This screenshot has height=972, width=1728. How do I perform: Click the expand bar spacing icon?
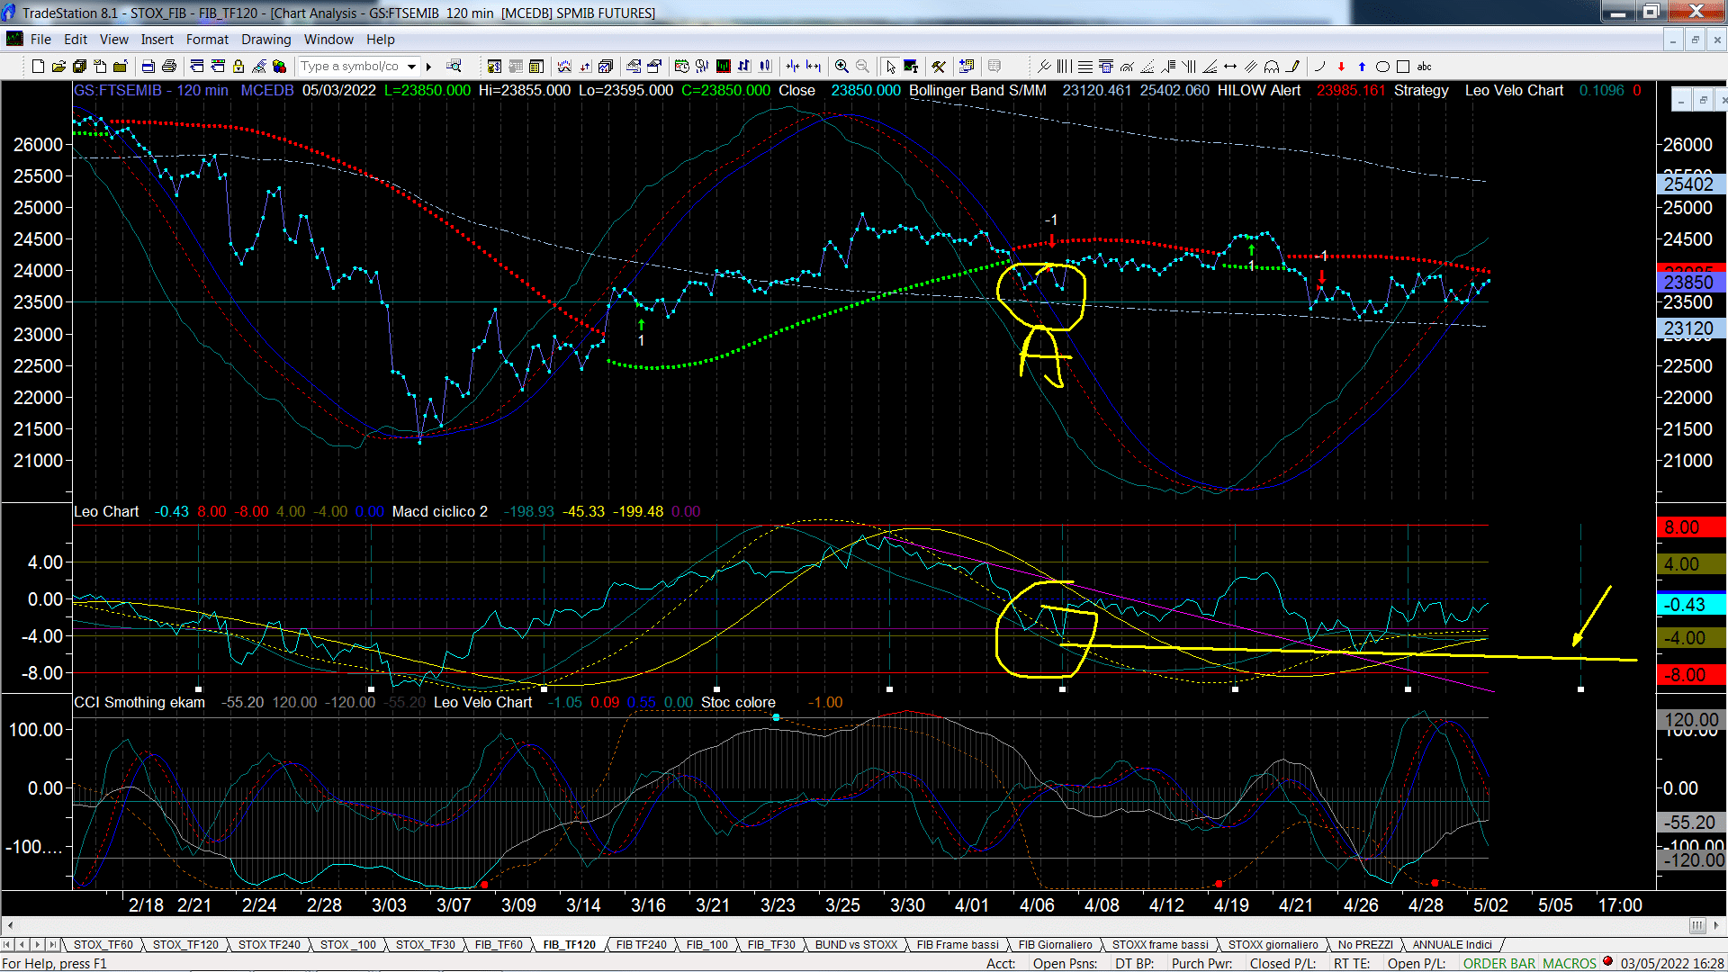click(x=814, y=67)
